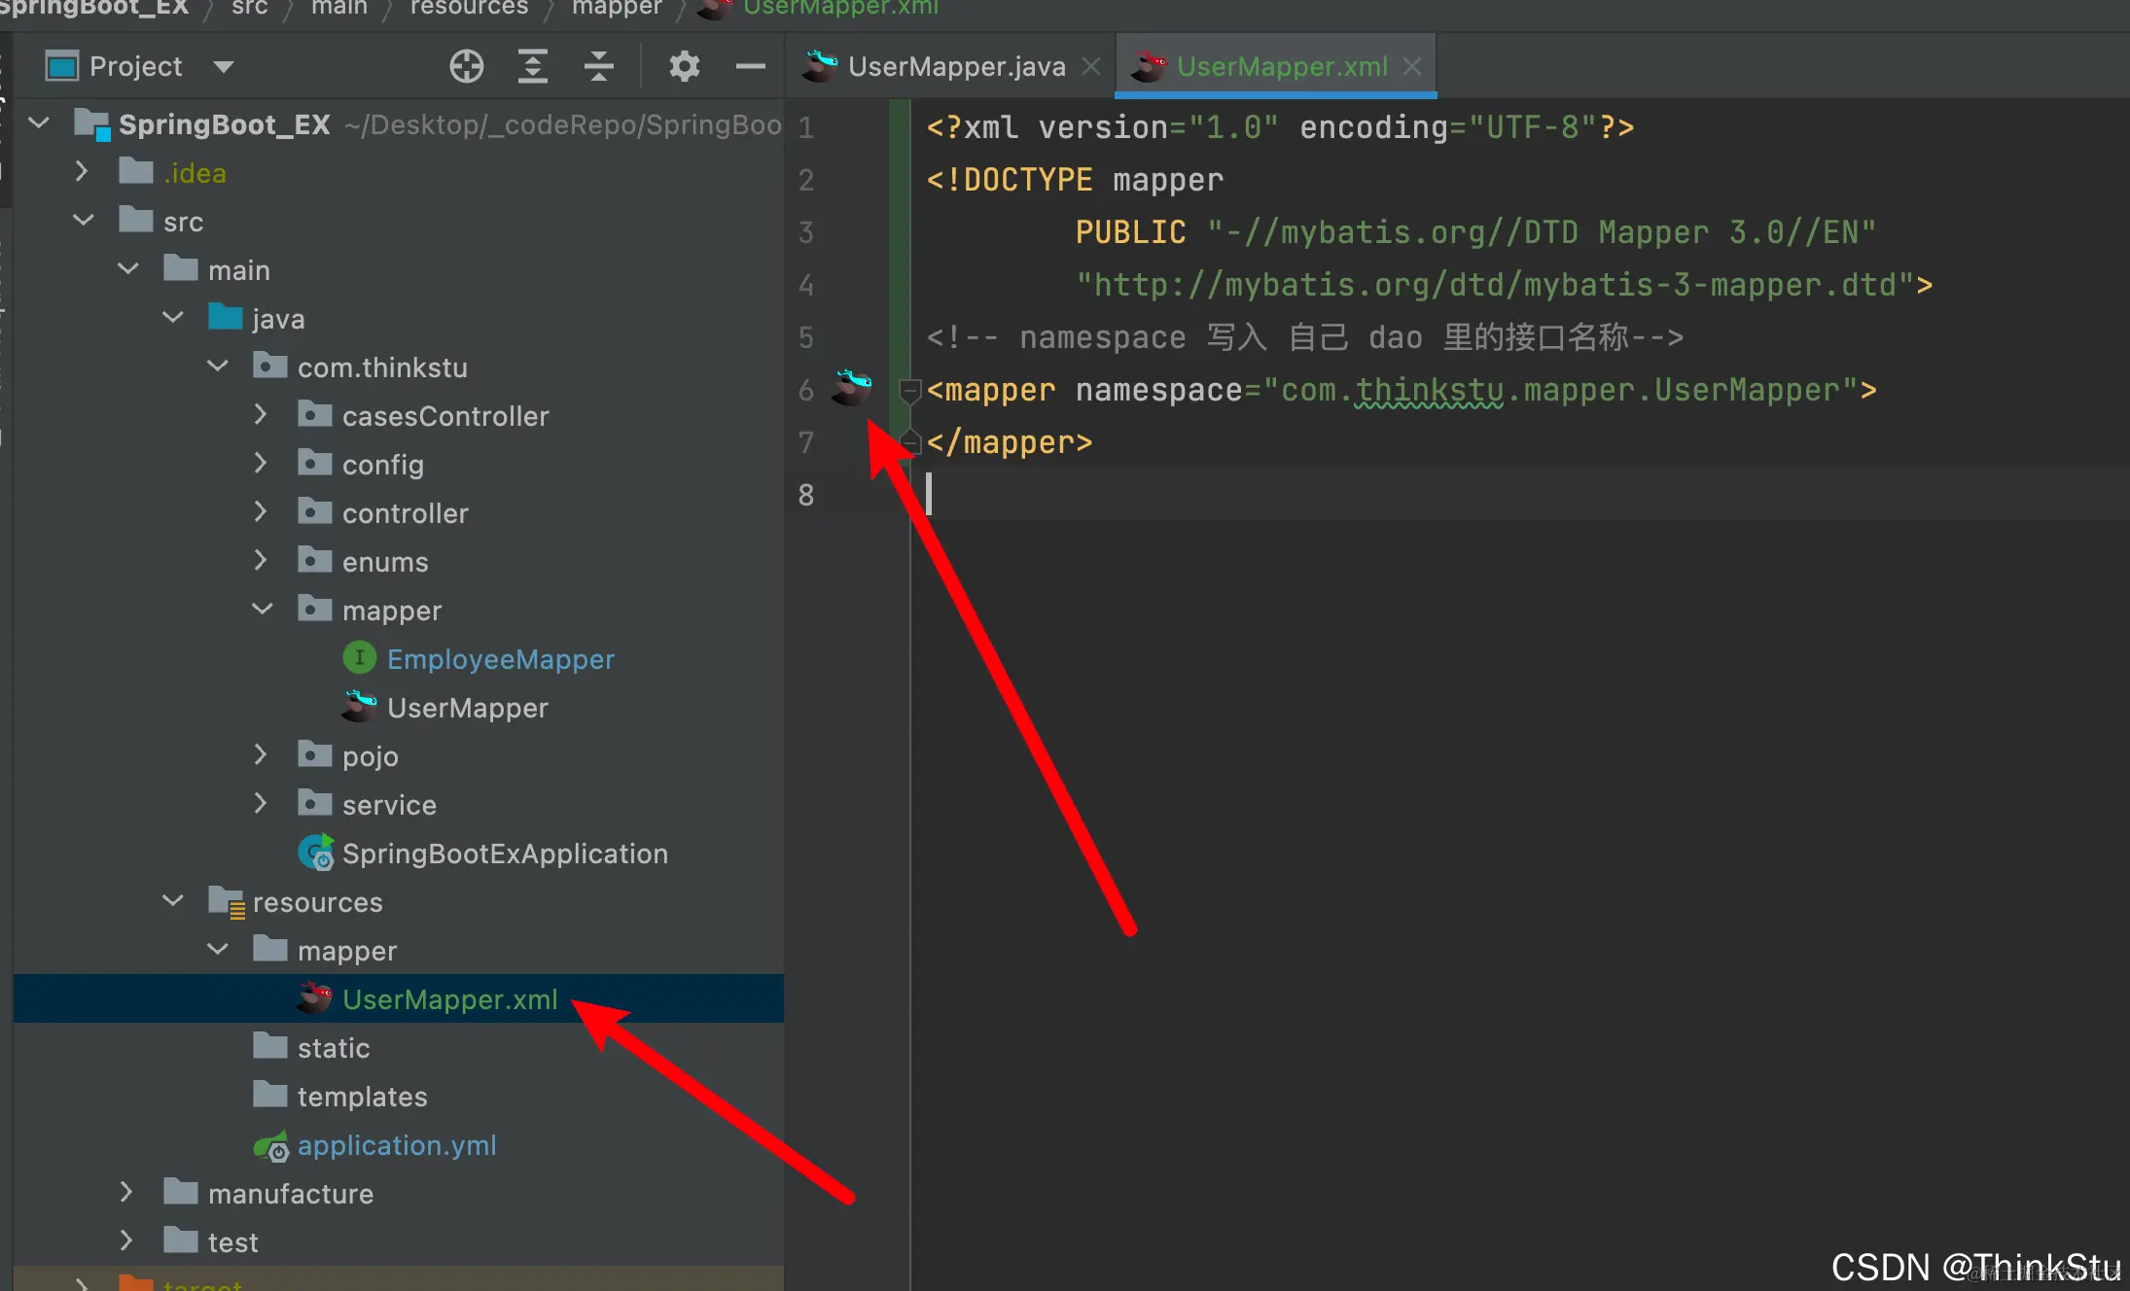Open Project panel settings gear
Screen dimensions: 2130x1291
684,66
